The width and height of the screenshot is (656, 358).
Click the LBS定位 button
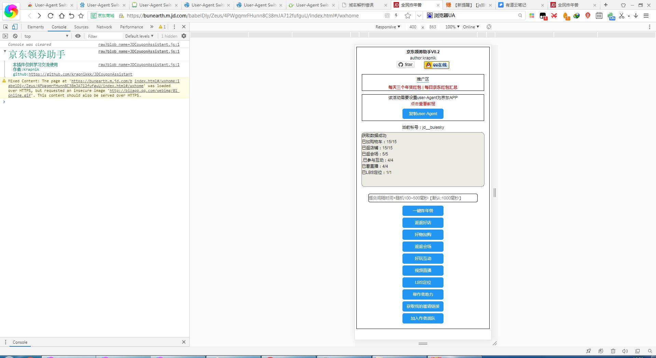(423, 283)
